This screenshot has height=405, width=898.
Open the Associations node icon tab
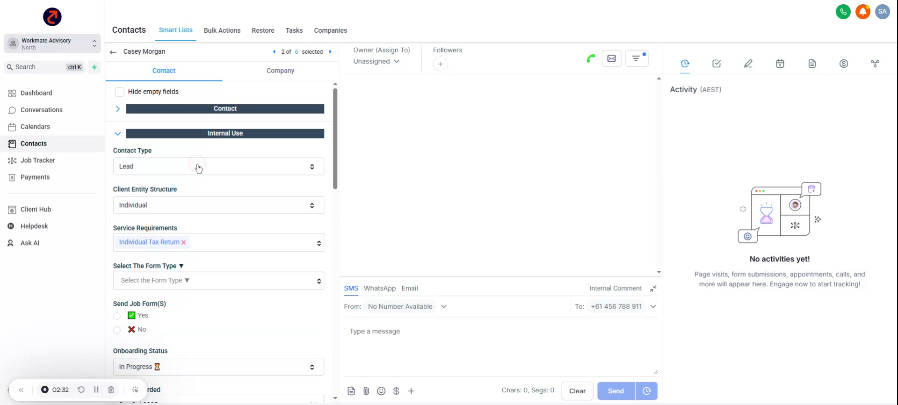(x=875, y=64)
